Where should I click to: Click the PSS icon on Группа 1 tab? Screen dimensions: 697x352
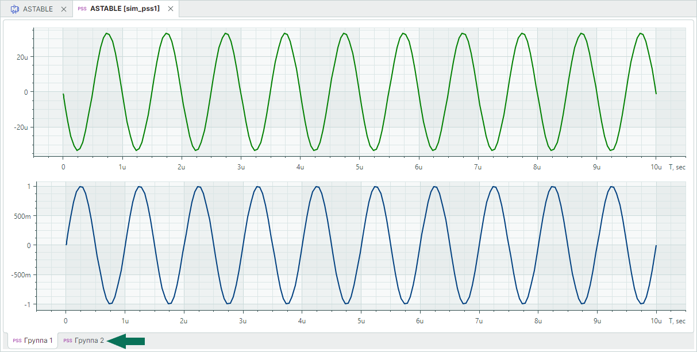click(18, 341)
